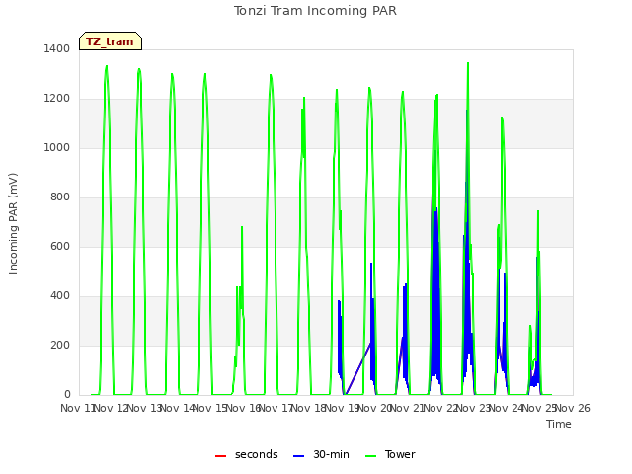Click the Nov 19 x-axis tick label
The image size is (632, 474).
click(x=343, y=408)
